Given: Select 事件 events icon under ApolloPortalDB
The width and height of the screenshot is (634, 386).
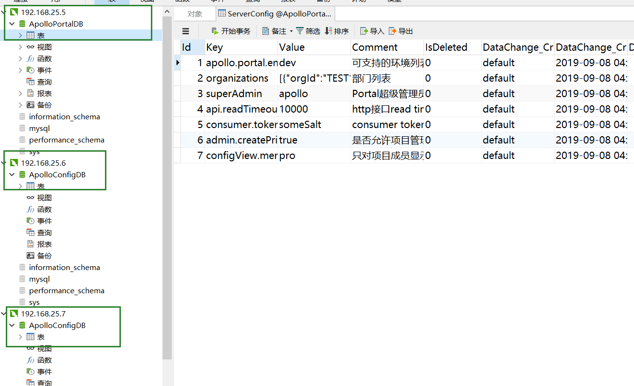Looking at the screenshot, I should click(30, 70).
